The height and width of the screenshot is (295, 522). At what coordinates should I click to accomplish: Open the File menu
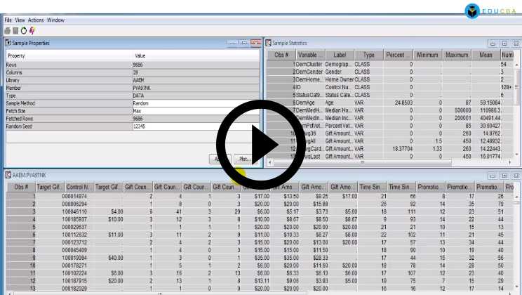tap(8, 20)
